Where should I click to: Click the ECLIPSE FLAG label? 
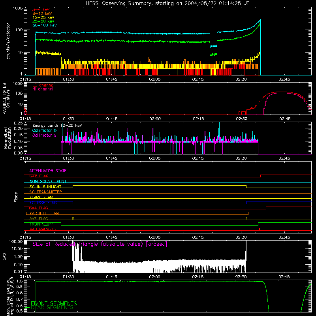point(43,203)
